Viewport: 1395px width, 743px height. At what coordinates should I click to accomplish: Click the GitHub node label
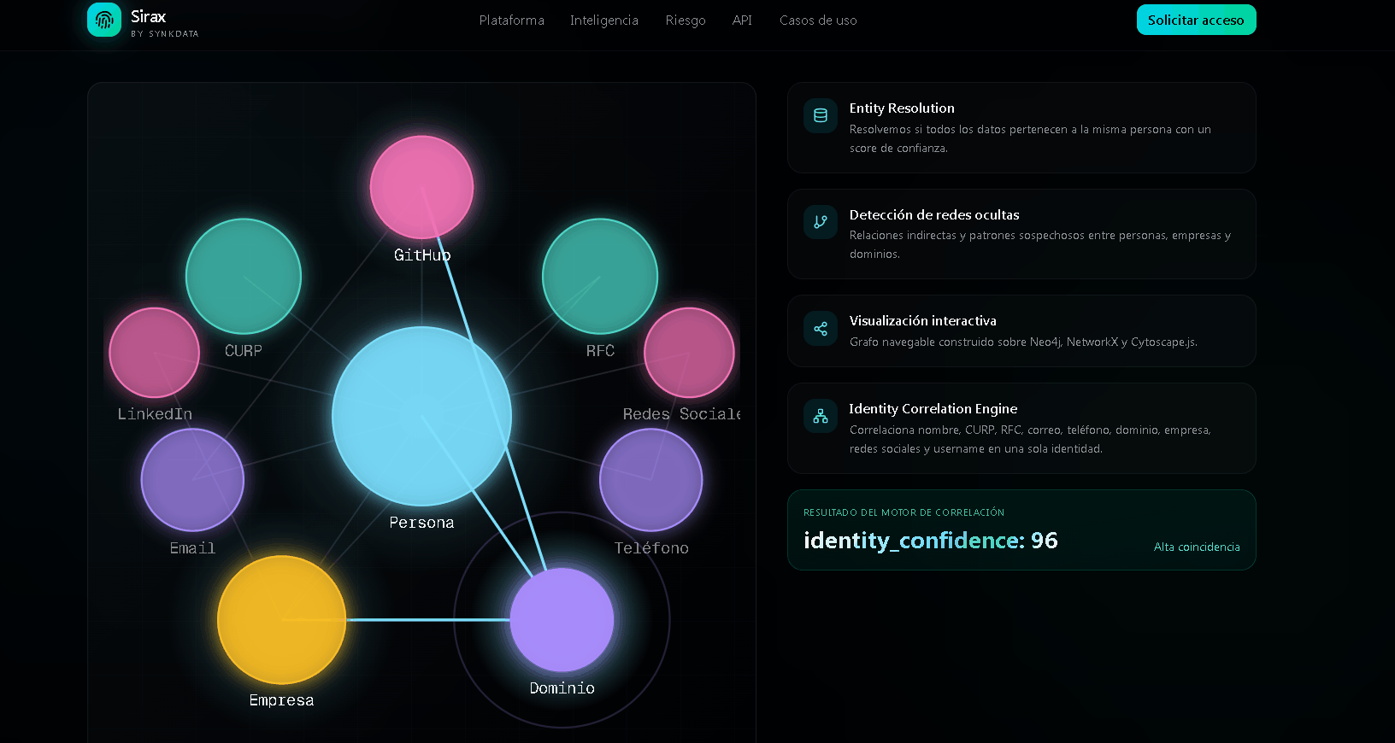pos(422,254)
